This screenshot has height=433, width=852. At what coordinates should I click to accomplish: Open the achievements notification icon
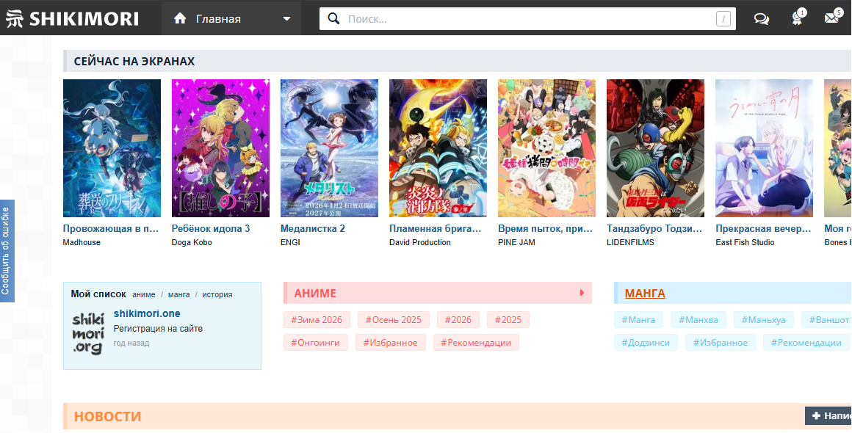(x=798, y=18)
